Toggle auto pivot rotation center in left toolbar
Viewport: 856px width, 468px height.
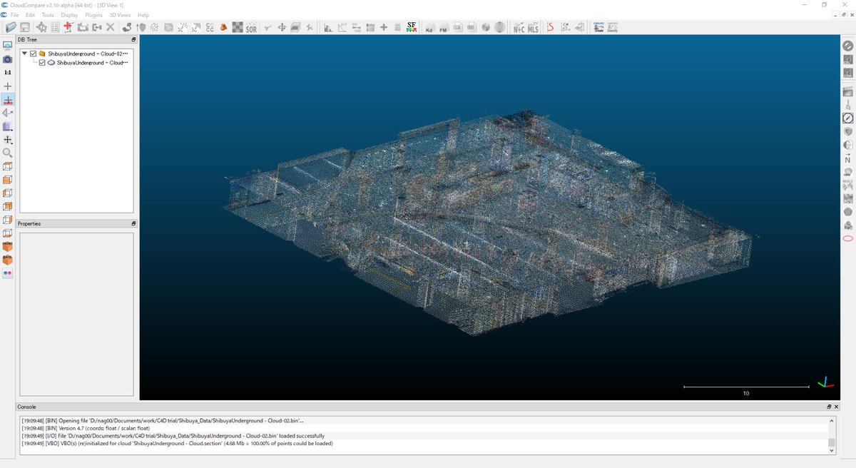point(8,100)
